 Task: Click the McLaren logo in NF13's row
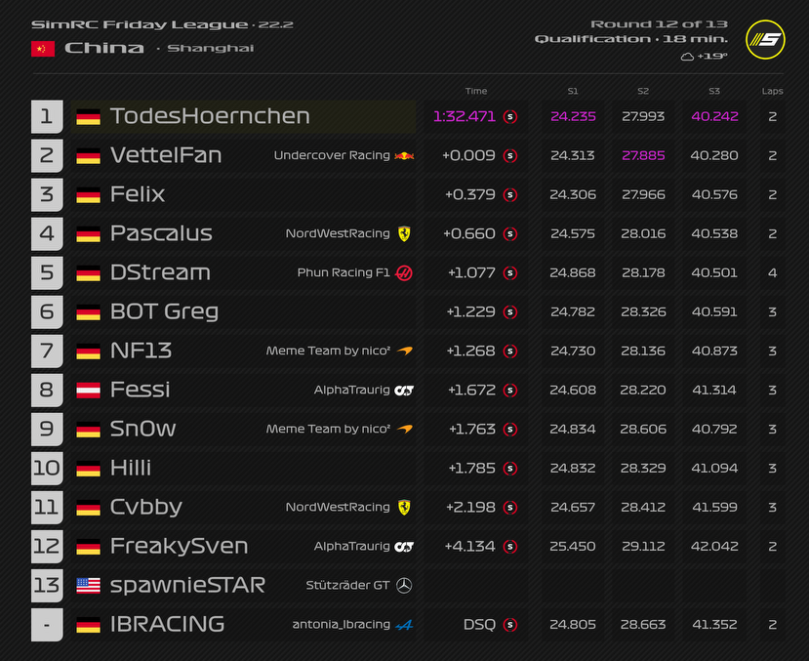point(404,351)
